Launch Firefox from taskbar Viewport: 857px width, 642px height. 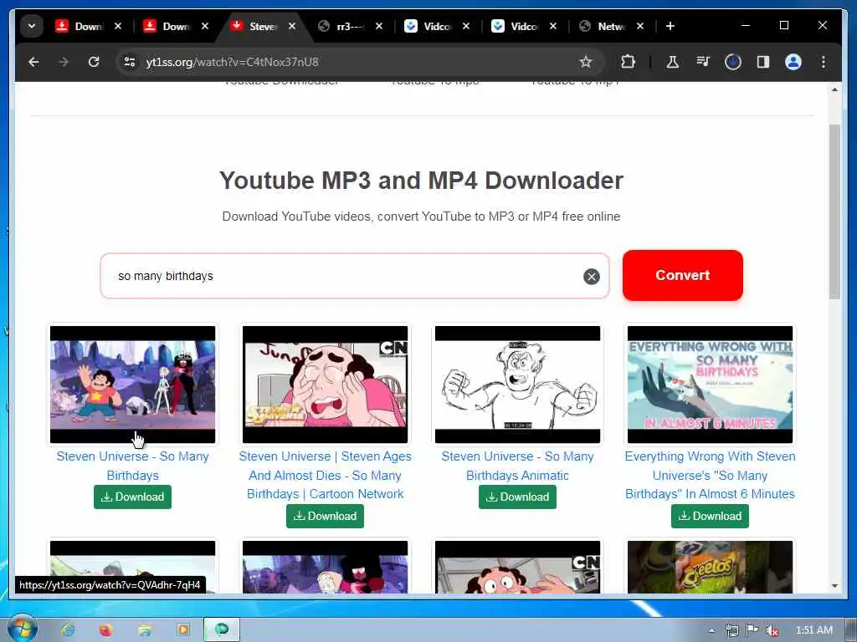click(x=106, y=630)
